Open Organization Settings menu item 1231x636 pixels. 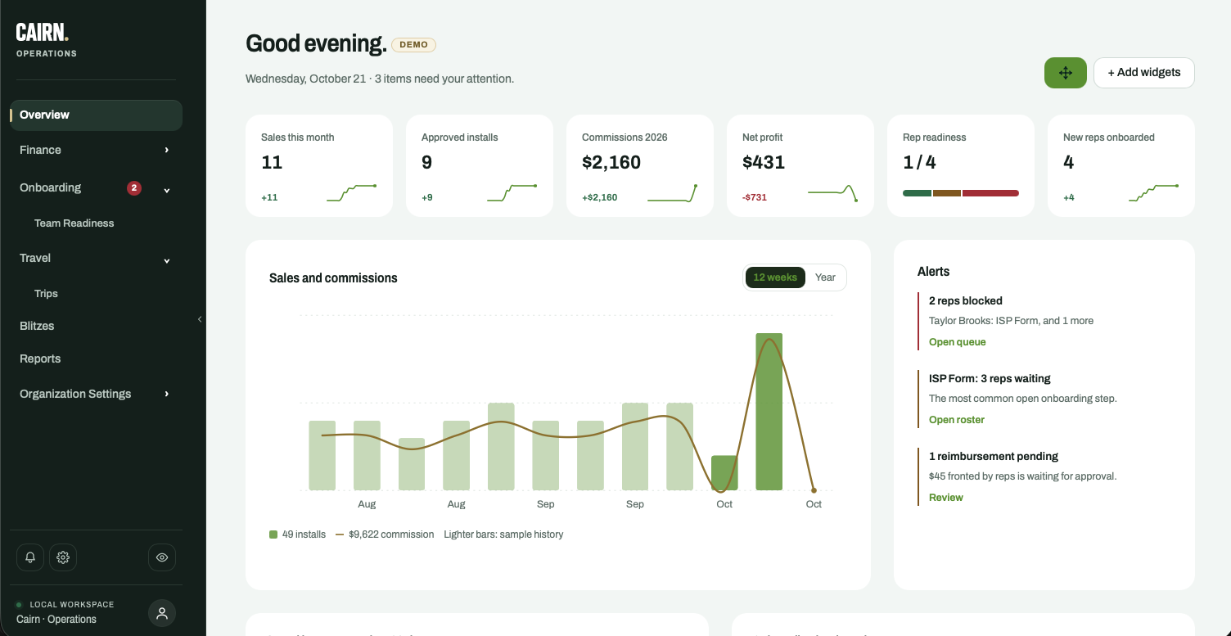point(75,394)
